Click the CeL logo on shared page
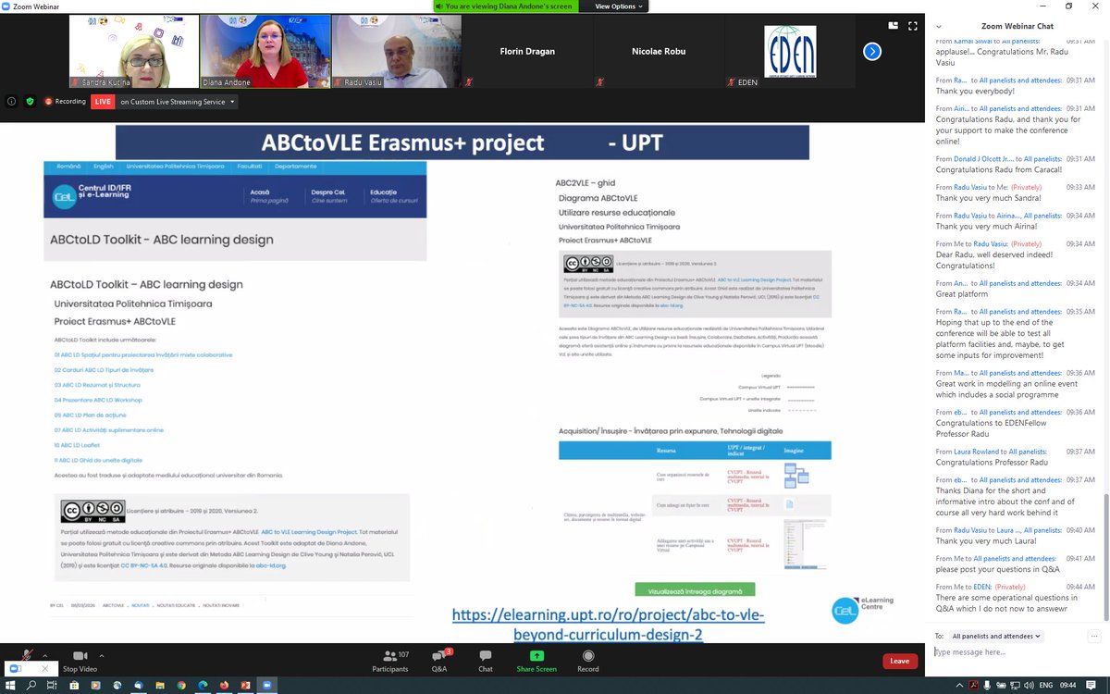 click(63, 195)
